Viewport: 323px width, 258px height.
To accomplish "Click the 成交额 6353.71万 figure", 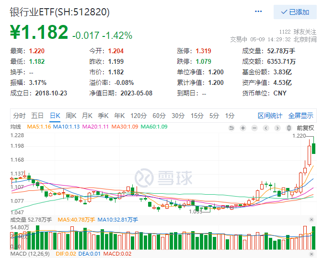I will pyautogui.click(x=281, y=61).
